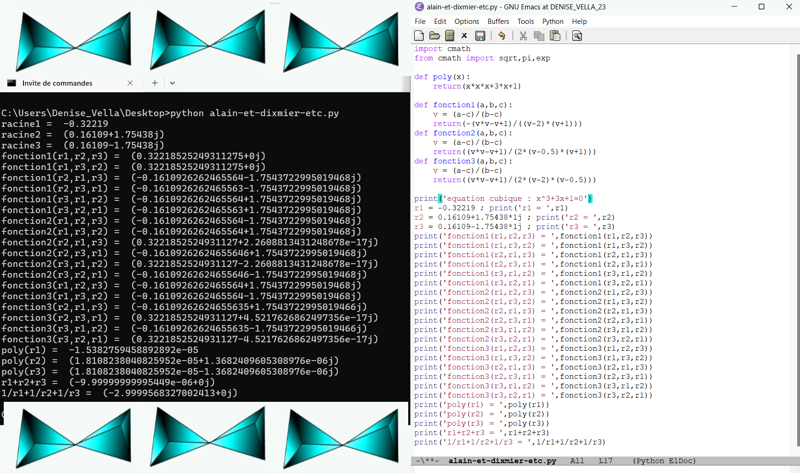Paste from clipboard using the toolbar icon
800x473 pixels.
point(555,36)
